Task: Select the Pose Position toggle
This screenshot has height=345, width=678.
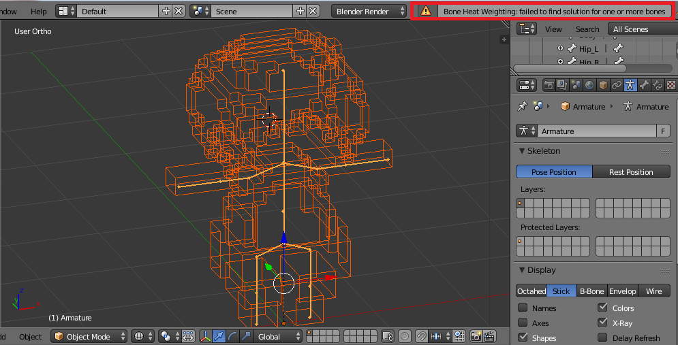Action: pos(554,172)
